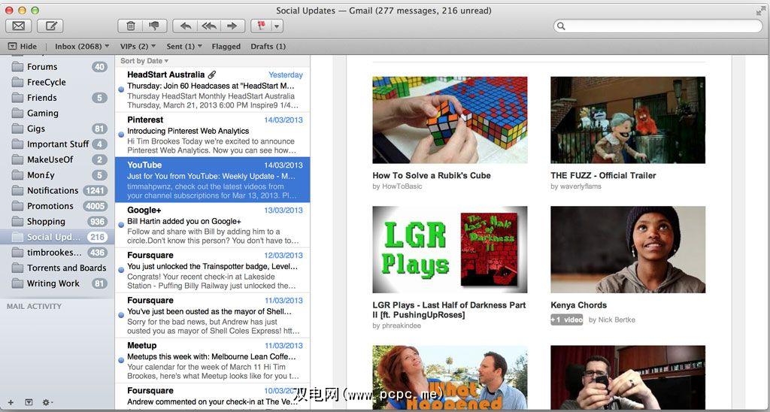Screen dimensions: 770x412
Task: Switch to Flagged mailbox
Action: 226,46
